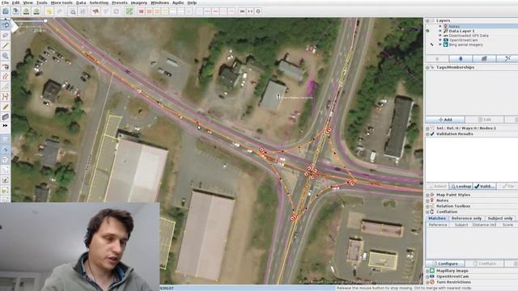This screenshot has height=291, width=518.
Task: Click the Open file toolbar icon
Action: point(6,11)
